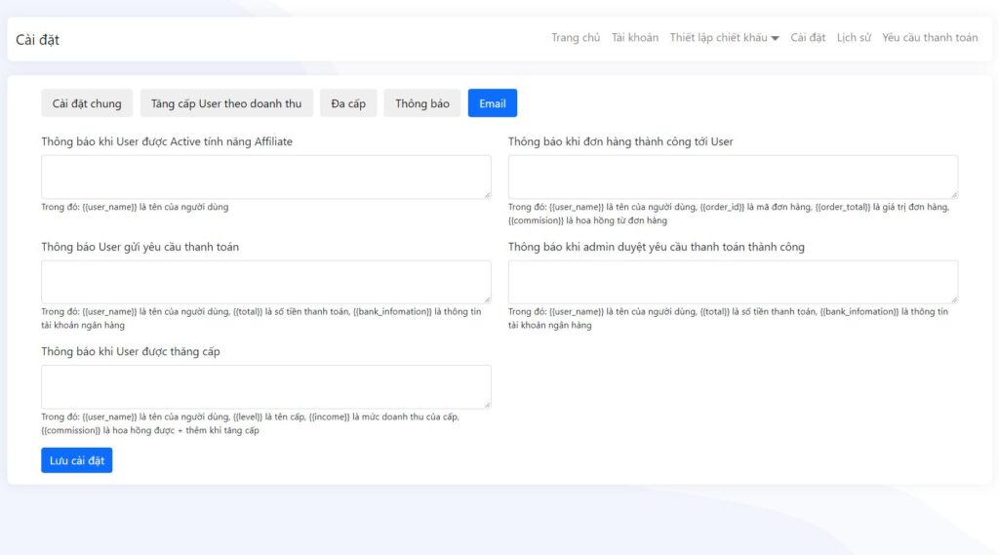Screen dimensions: 999x555
Task: Click resize handle of successful order textarea
Action: (x=953, y=195)
